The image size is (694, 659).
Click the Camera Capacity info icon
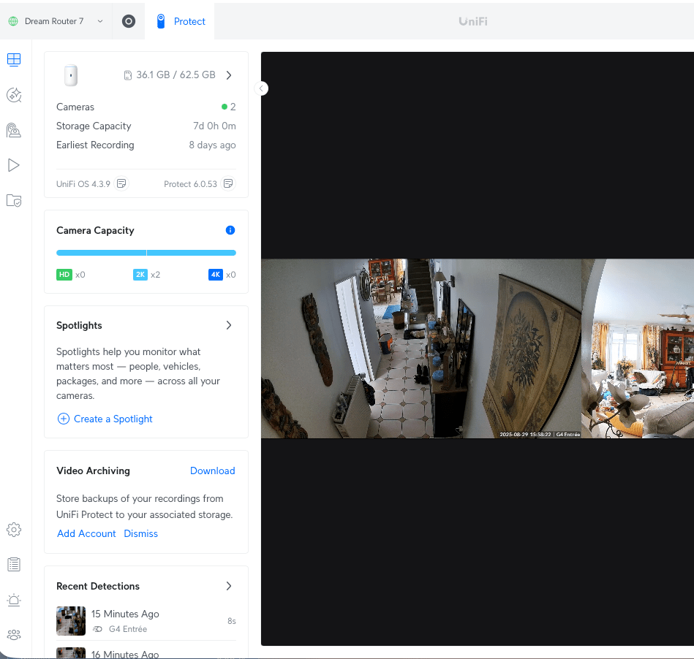tap(230, 230)
